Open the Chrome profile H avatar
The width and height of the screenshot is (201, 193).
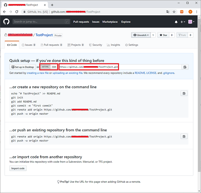coord(190,12)
